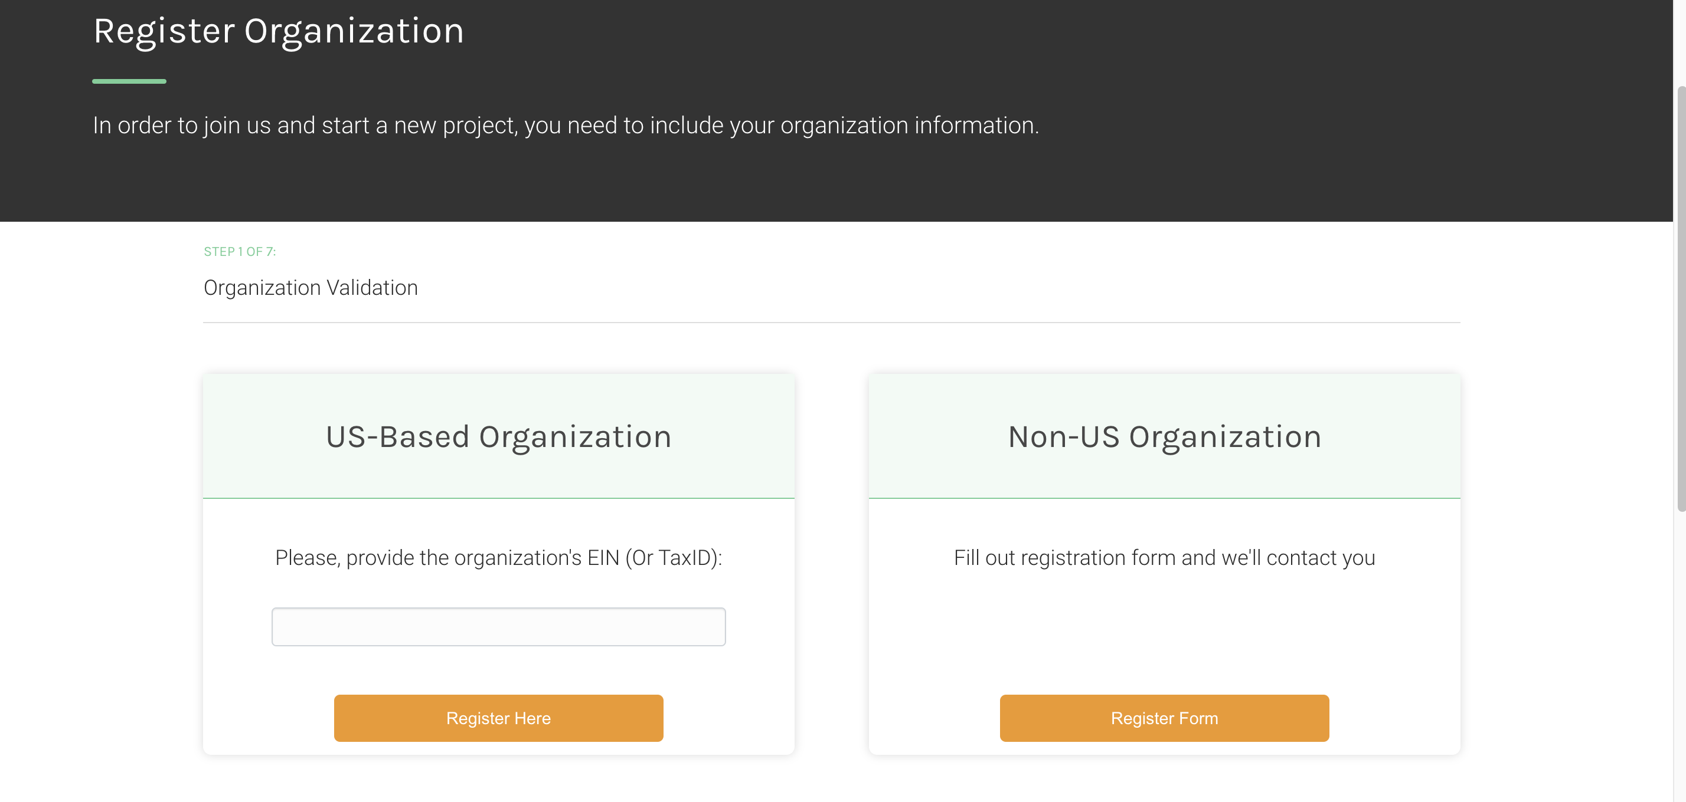
Task: Click the Register Form button
Action: click(x=1164, y=718)
